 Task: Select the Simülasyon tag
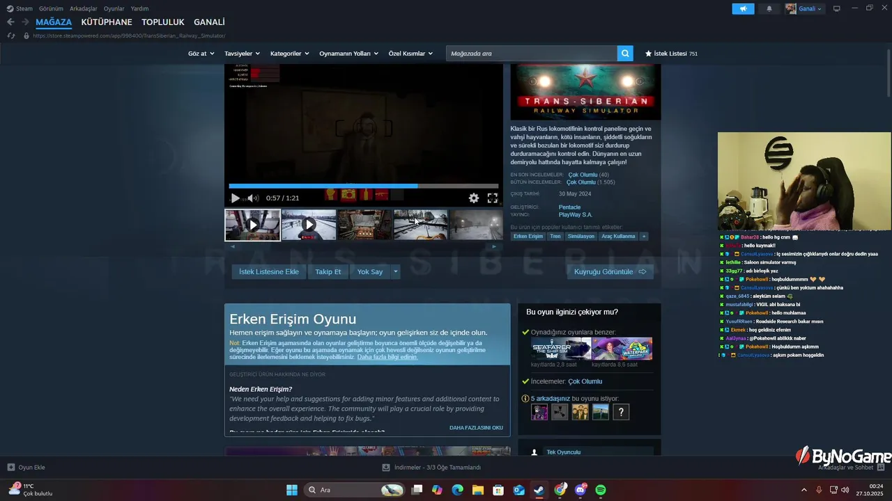[581, 237]
